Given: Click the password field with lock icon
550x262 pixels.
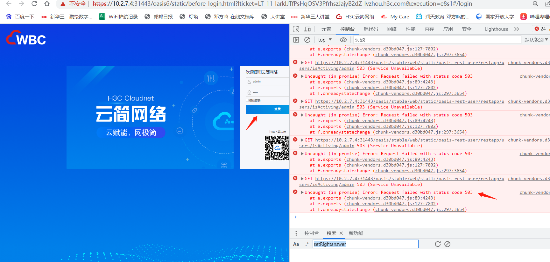Looking at the screenshot, I should point(267,92).
